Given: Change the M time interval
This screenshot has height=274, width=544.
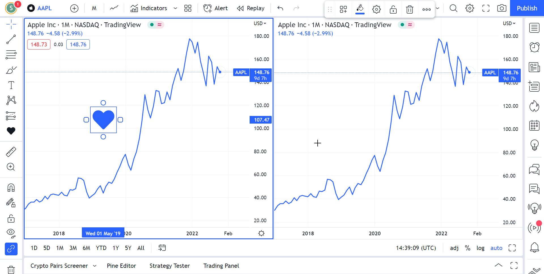Looking at the screenshot, I should [x=94, y=8].
